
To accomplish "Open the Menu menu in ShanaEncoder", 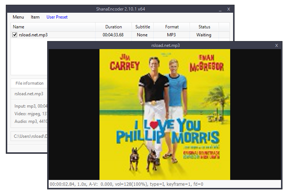I will point(18,17).
